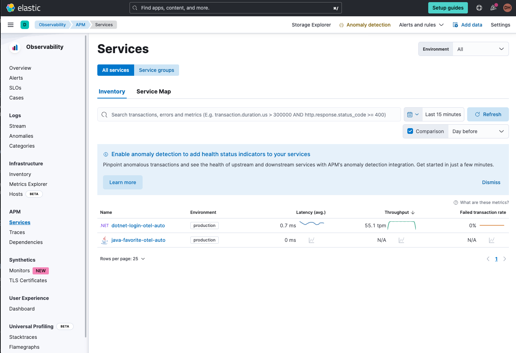Click the green D space avatar
The height and width of the screenshot is (353, 516).
[25, 25]
